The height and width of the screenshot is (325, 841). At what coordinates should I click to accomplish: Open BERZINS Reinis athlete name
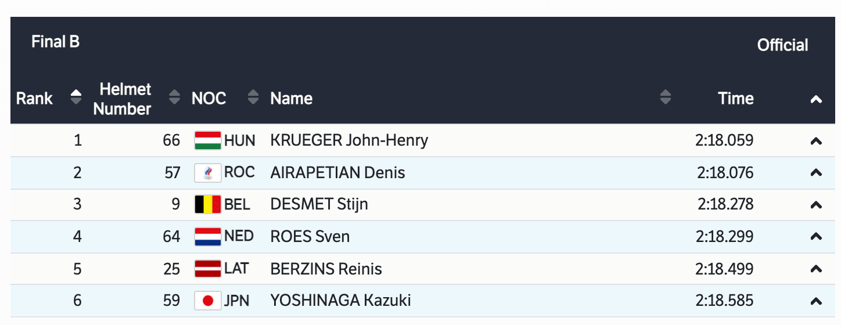326,269
